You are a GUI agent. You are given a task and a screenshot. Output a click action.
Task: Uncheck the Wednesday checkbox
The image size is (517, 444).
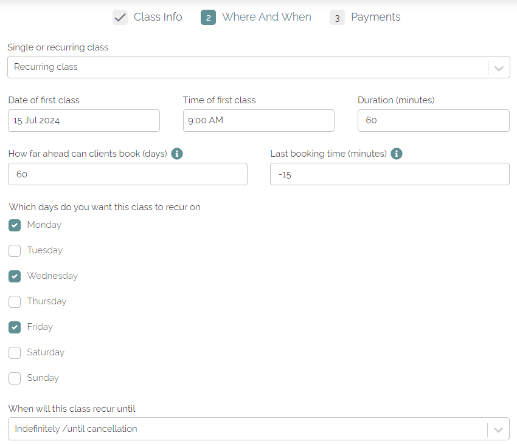[x=15, y=276]
